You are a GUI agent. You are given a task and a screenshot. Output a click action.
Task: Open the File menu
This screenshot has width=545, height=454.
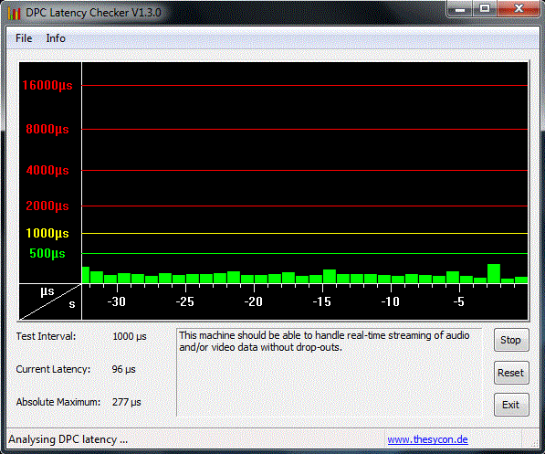tap(24, 38)
